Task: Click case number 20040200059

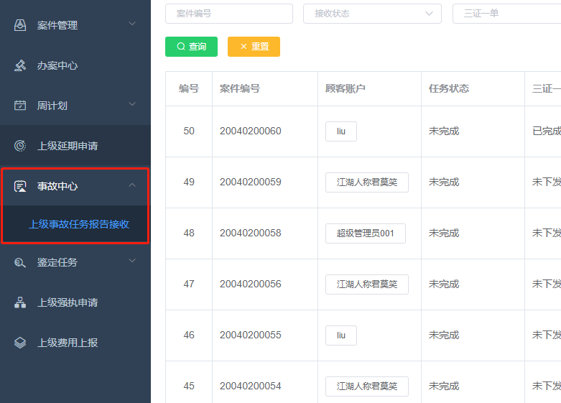Action: [x=251, y=182]
